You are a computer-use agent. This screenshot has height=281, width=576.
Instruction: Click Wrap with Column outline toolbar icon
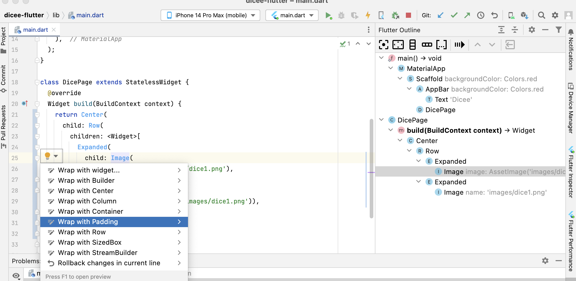coord(413,45)
